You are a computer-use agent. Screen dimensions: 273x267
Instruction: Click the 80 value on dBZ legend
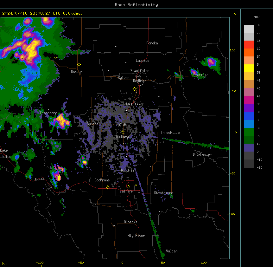(258, 25)
